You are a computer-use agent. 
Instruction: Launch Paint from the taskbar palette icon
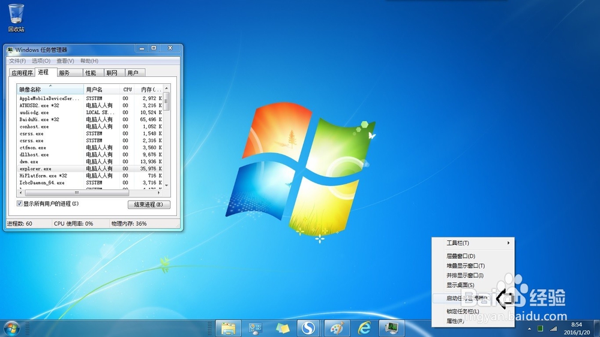(x=337, y=328)
